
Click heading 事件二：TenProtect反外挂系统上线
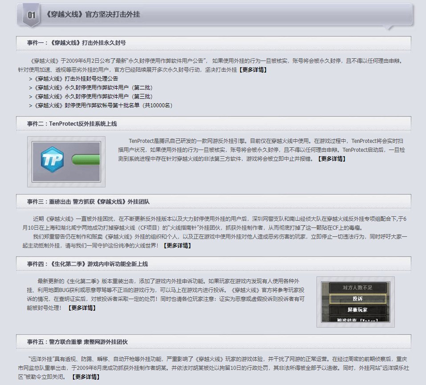tap(72, 124)
